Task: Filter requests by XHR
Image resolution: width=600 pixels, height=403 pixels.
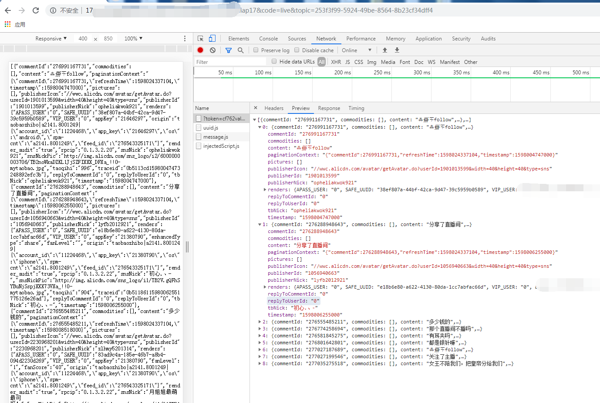Action: click(x=336, y=62)
